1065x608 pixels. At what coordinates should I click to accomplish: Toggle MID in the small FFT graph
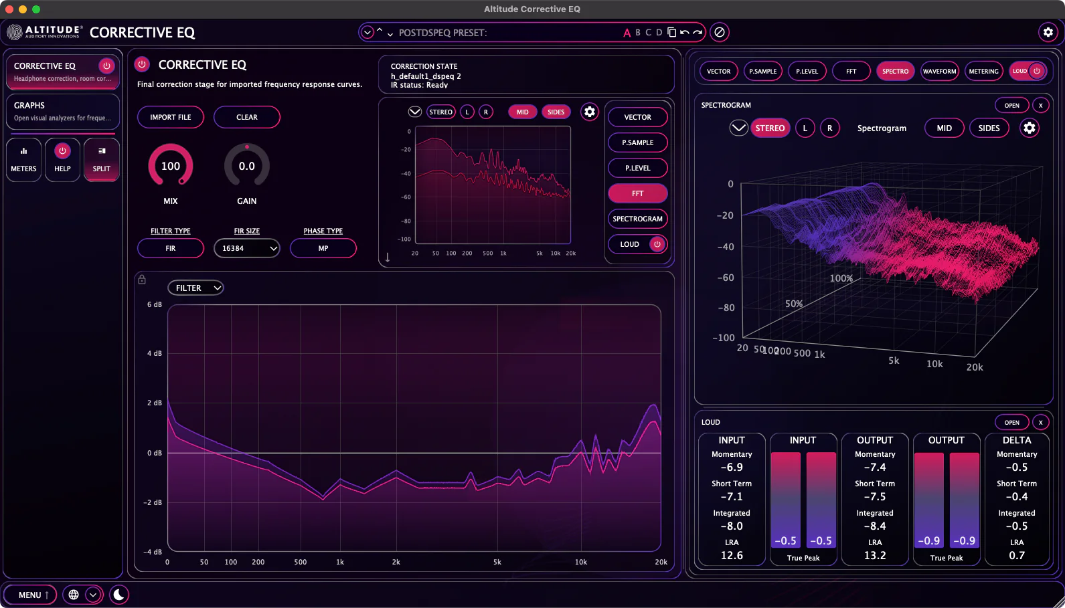(x=523, y=112)
